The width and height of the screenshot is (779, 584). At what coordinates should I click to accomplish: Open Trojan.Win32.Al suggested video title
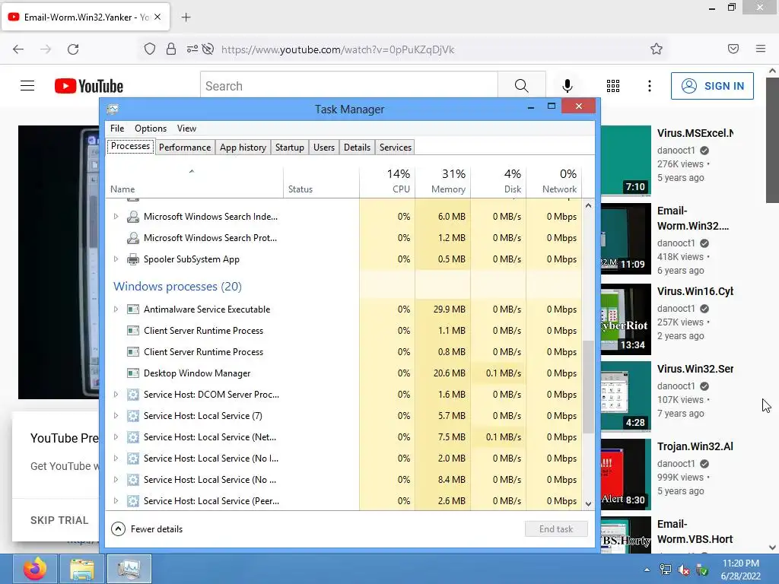695,446
